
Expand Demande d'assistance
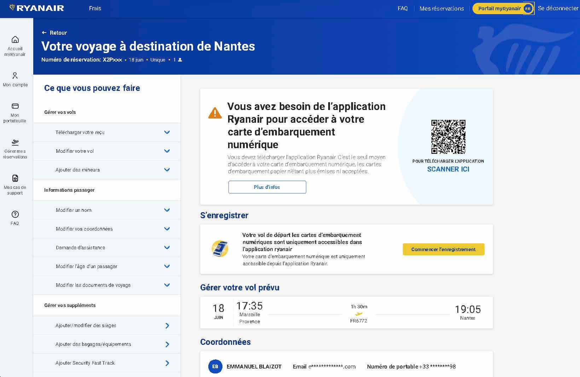[107, 248]
